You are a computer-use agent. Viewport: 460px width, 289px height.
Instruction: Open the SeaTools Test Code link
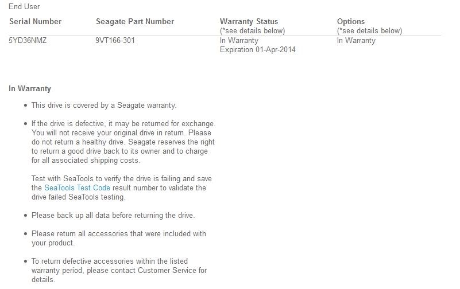point(77,188)
